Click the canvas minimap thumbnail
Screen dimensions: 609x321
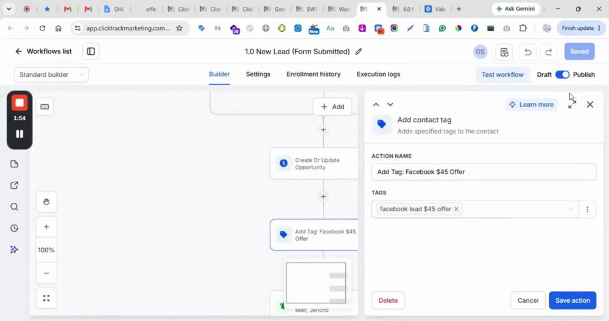tap(315, 283)
